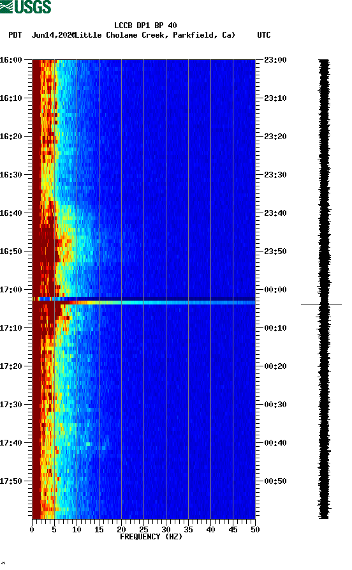
Task: Click the 45 Hz frequency axis label
Action: point(233,530)
